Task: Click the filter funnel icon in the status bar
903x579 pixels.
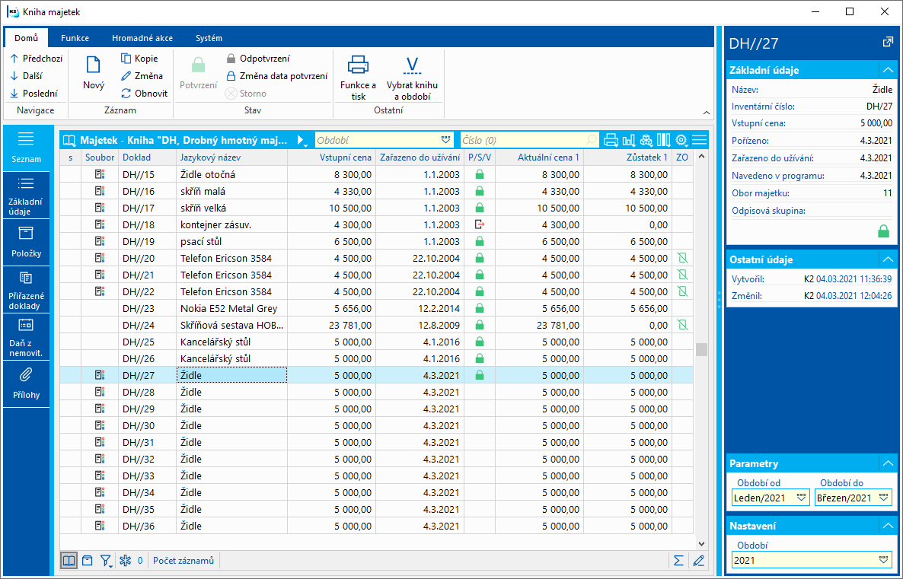Action: click(106, 561)
